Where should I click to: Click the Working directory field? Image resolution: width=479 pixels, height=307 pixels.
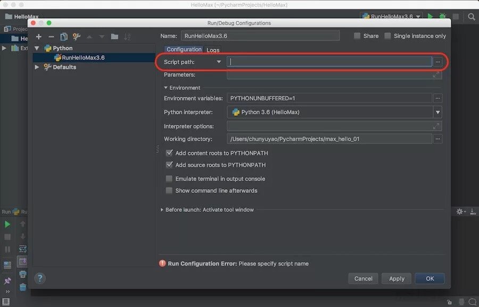coord(329,139)
